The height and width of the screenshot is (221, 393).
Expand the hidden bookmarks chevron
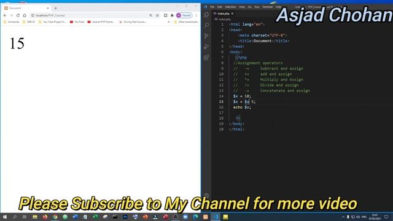tap(168, 22)
